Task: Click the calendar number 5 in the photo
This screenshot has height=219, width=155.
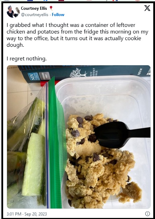Action: tap(31, 94)
